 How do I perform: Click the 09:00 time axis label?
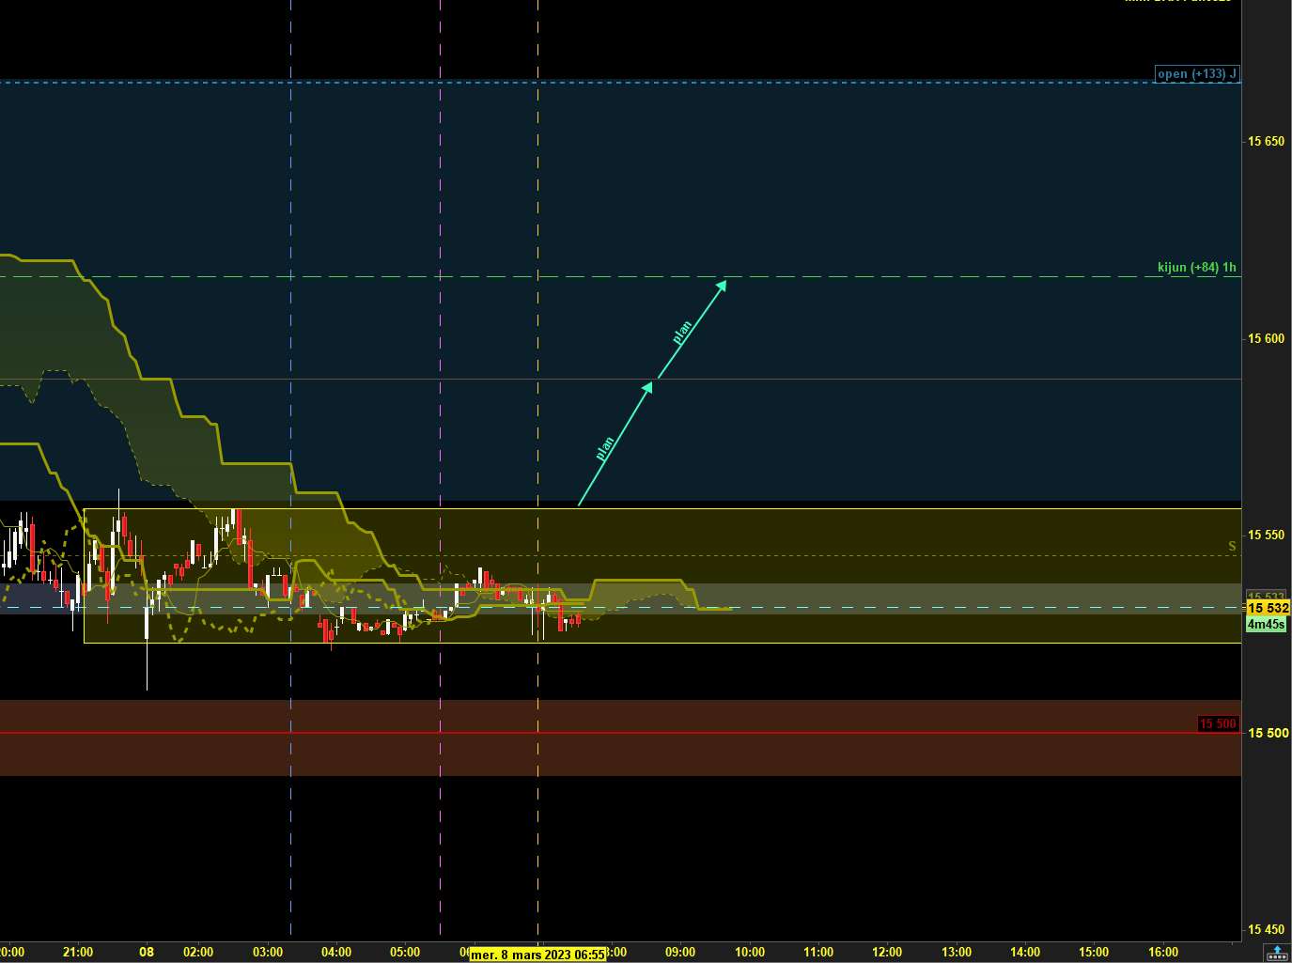point(680,952)
